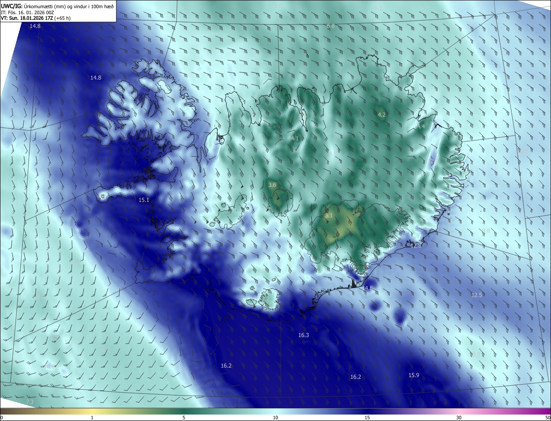This screenshot has width=551, height=421.
Task: Click the 5 label on the color scale
Action: click(x=184, y=418)
